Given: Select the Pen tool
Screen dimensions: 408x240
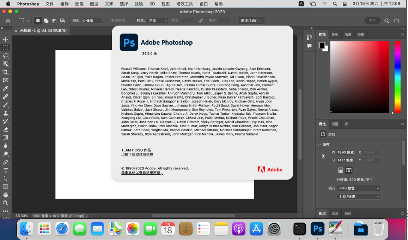Looking at the screenshot, I should click(6, 162).
